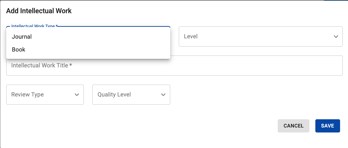Click the Quality Level chevron arrow
Viewport: 348px width, 148px height.
(x=163, y=95)
